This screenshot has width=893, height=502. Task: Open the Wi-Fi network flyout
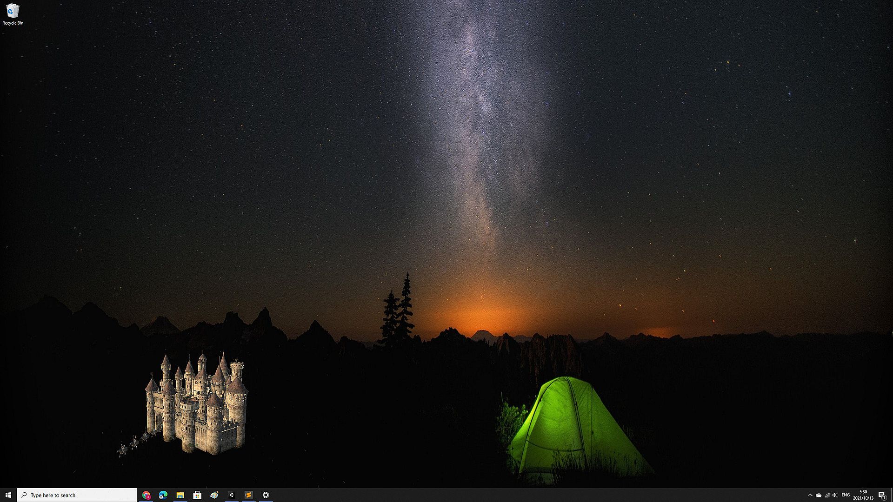[x=827, y=495]
